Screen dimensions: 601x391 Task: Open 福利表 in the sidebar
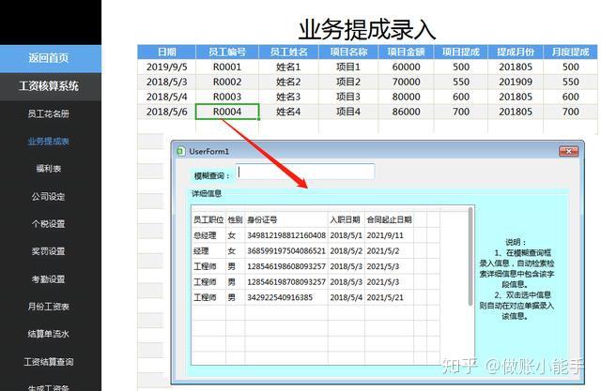[49, 169]
